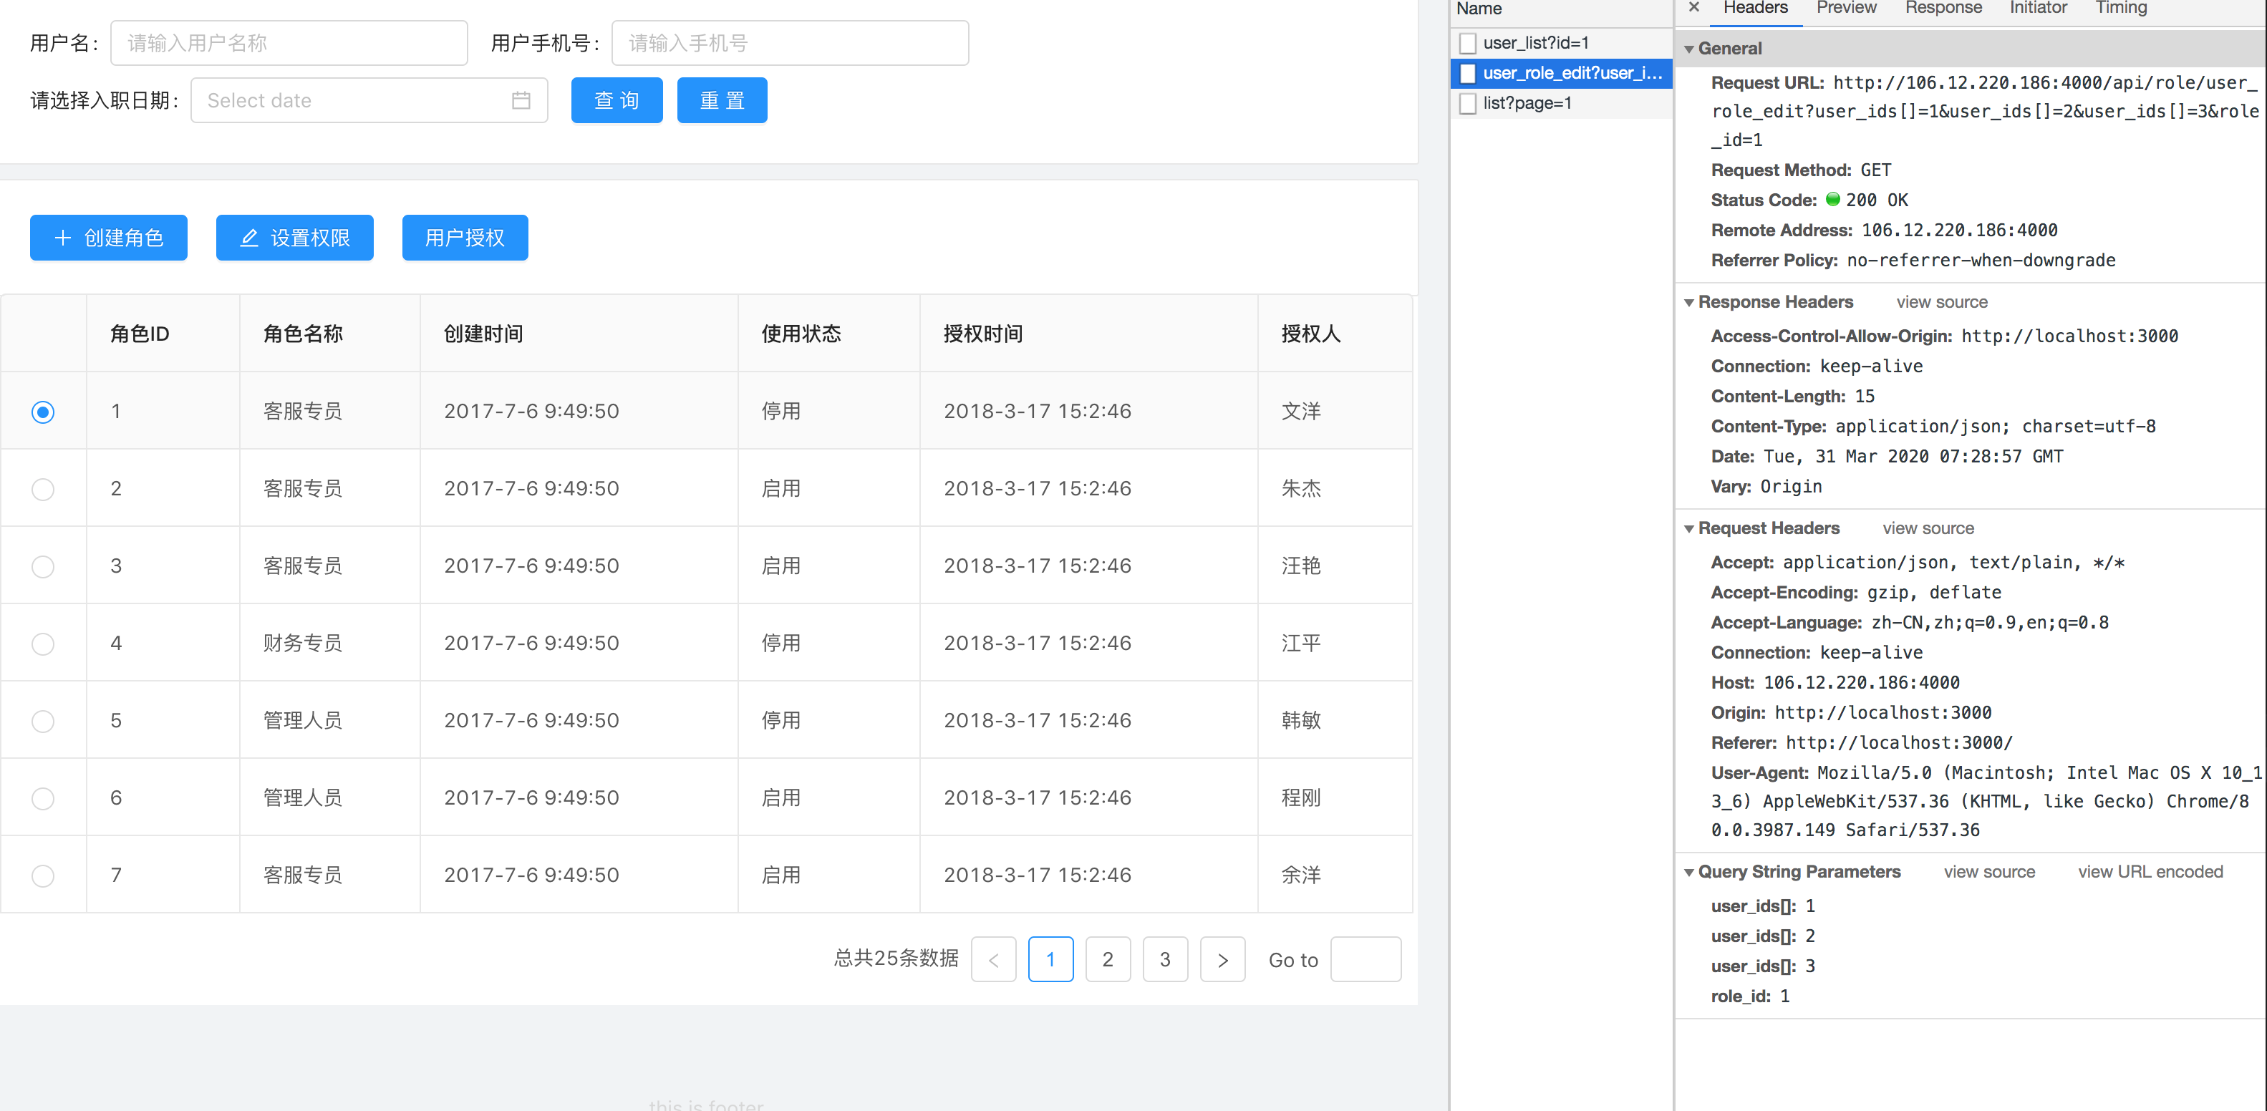This screenshot has width=2267, height=1111.
Task: Click the next page arrow in pagination
Action: [x=1222, y=960]
